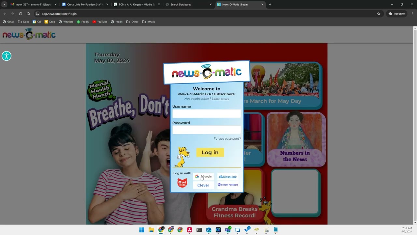
Task: Open the tab search dropdown
Action: 4,5
